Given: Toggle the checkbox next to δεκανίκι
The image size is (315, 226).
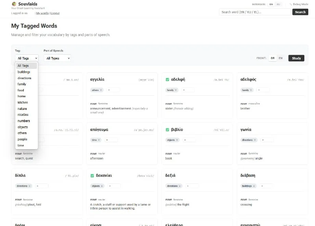Looking at the screenshot, I should click(x=92, y=176).
